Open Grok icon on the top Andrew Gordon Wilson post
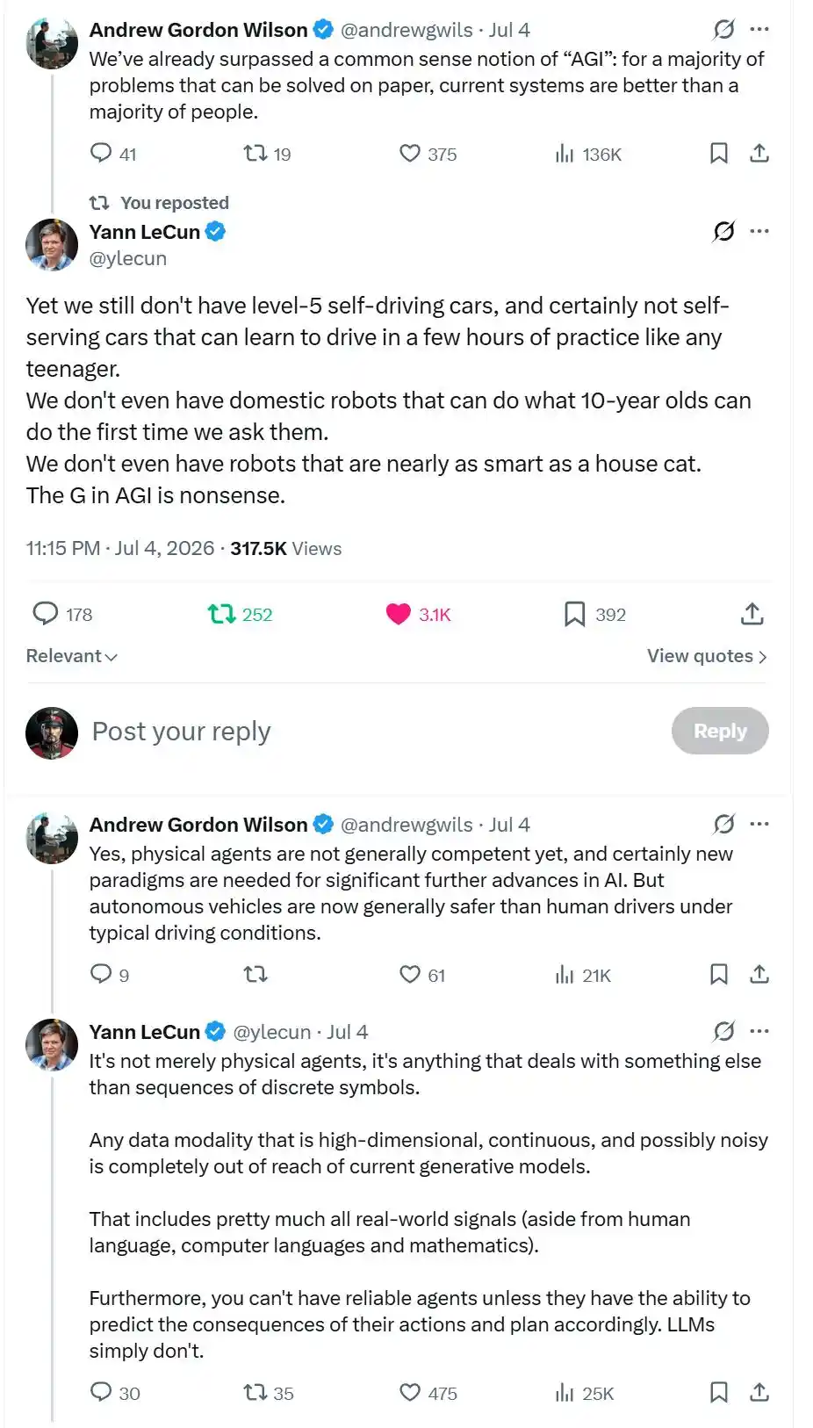This screenshot has height=1428, width=813. pyautogui.click(x=723, y=30)
